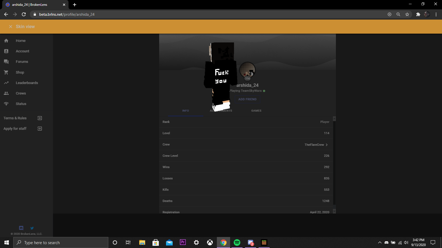This screenshot has width=442, height=248.
Task: Check the server Status page
Action: click(21, 104)
